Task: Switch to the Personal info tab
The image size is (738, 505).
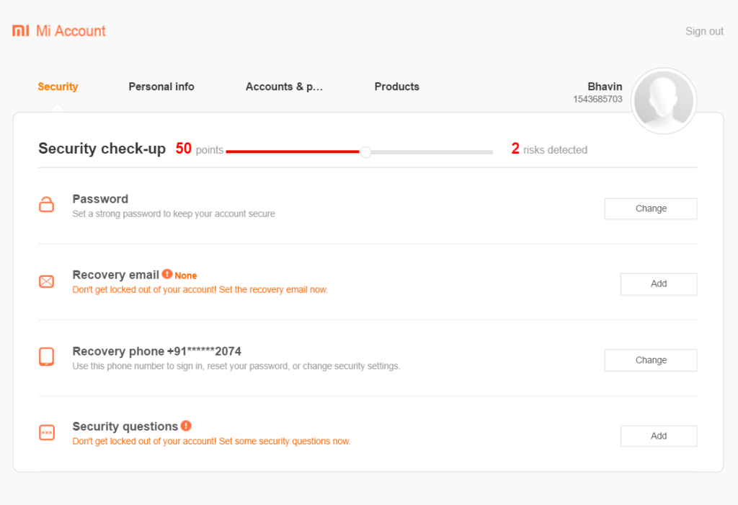Action: [161, 87]
